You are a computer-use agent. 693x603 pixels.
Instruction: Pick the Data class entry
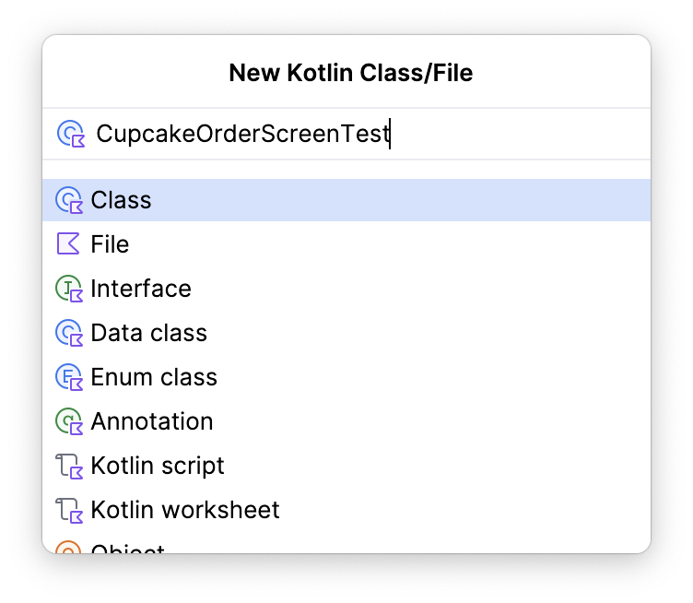[148, 333]
